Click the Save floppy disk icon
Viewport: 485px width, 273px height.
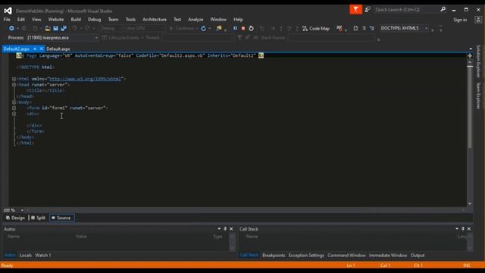tap(55, 28)
